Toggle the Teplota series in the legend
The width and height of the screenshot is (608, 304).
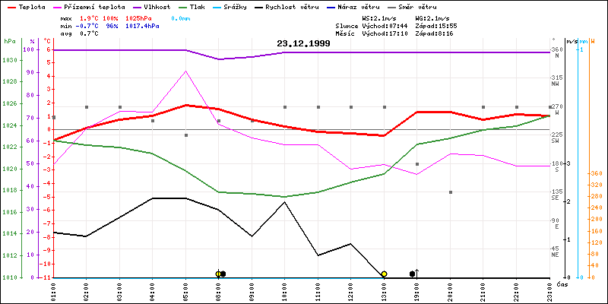31,5
